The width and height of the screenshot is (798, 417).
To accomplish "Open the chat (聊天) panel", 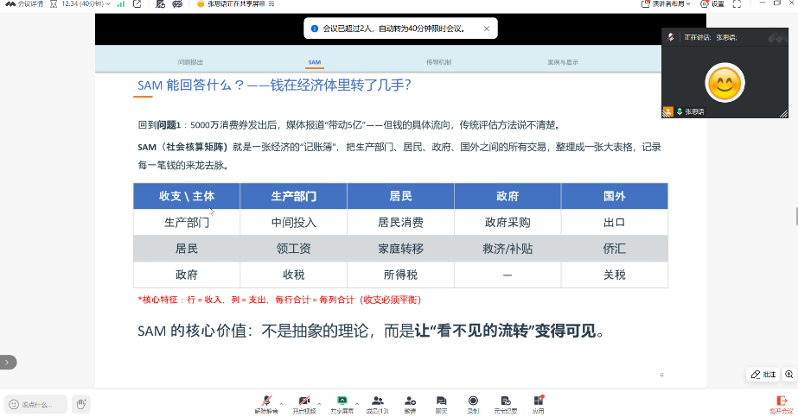I will click(x=441, y=405).
